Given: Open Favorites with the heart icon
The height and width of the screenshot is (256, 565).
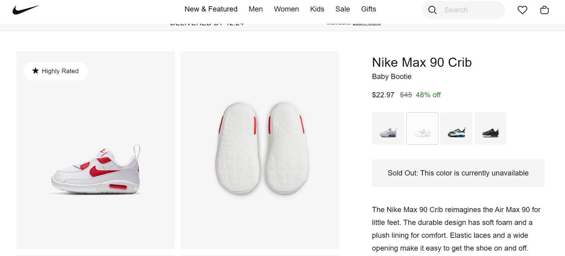Looking at the screenshot, I should click(522, 9).
